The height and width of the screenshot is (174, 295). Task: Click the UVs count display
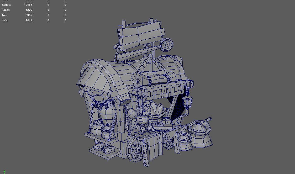pyautogui.click(x=29, y=20)
